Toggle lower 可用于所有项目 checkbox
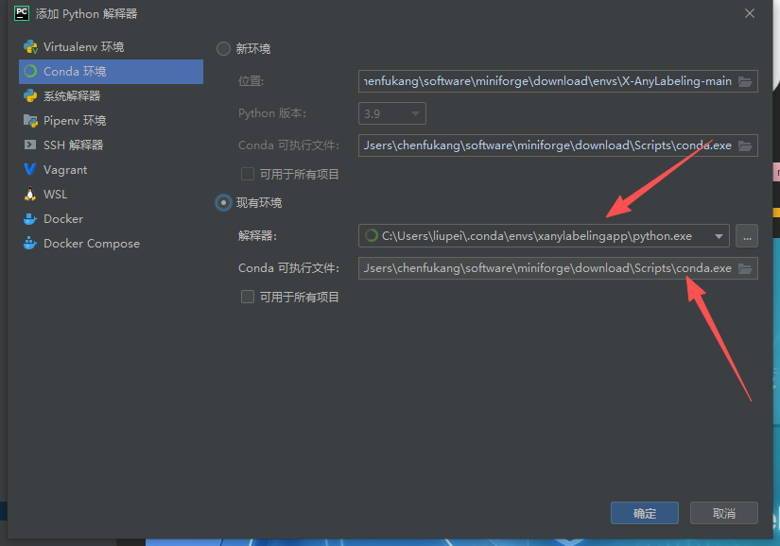The width and height of the screenshot is (780, 546). coord(247,298)
